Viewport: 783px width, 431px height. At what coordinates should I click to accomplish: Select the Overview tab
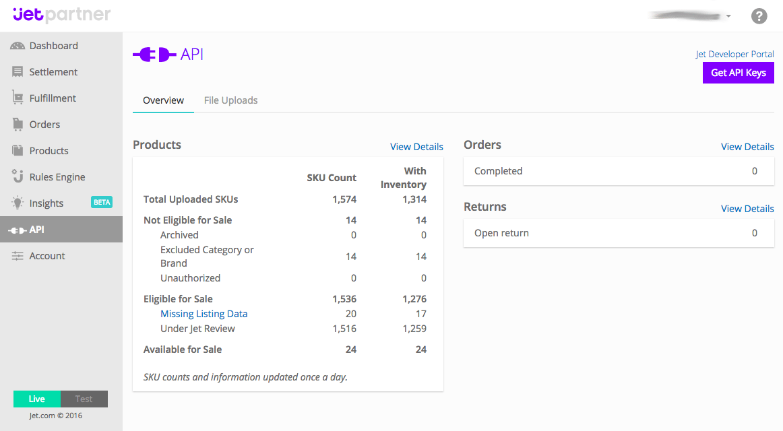[x=163, y=100]
